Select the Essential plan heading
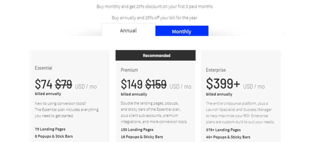Viewport: 314px width, 142px height. (x=44, y=68)
